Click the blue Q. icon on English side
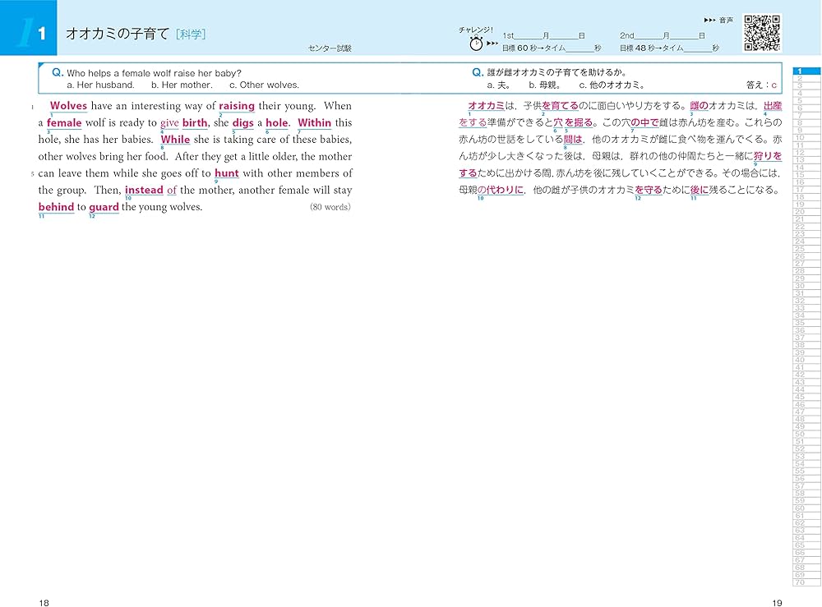Image resolution: width=822 pixels, height=607 pixels. tap(56, 72)
